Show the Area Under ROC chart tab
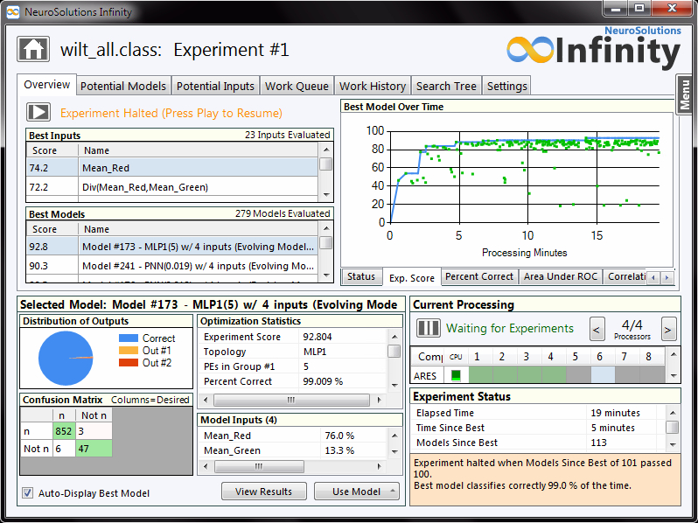 [561, 276]
